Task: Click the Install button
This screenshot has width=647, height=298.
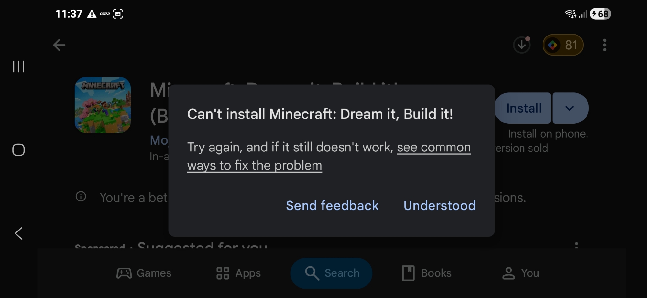Action: point(523,108)
